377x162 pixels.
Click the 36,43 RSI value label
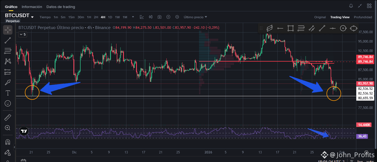[362, 136]
